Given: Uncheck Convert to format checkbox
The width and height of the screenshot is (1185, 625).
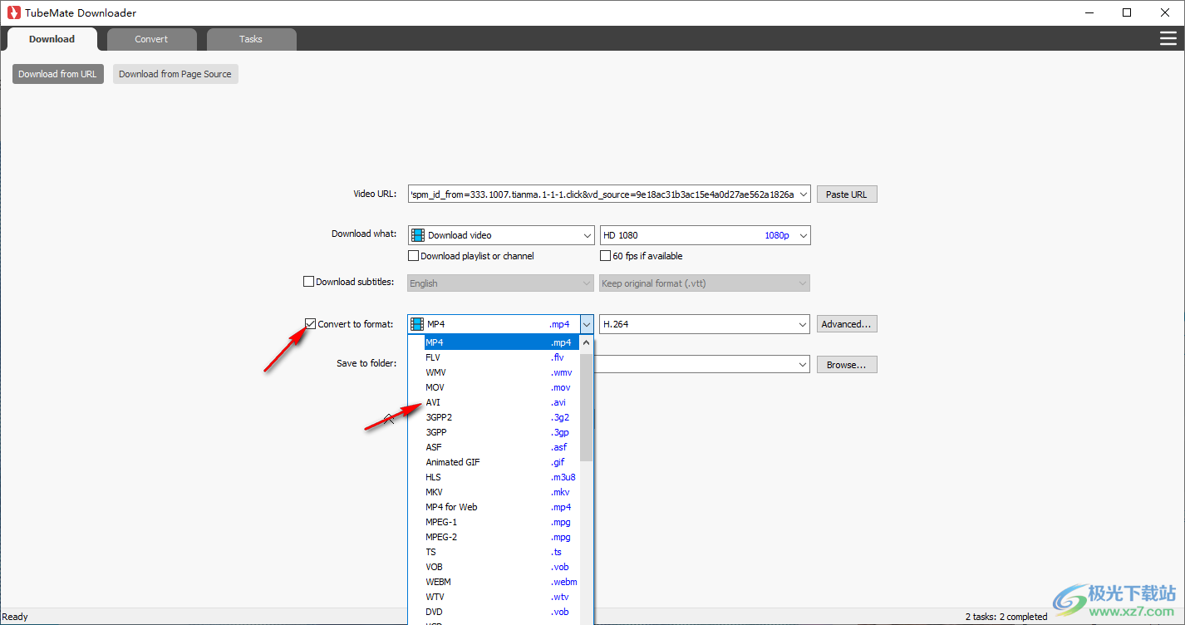Looking at the screenshot, I should click(310, 324).
